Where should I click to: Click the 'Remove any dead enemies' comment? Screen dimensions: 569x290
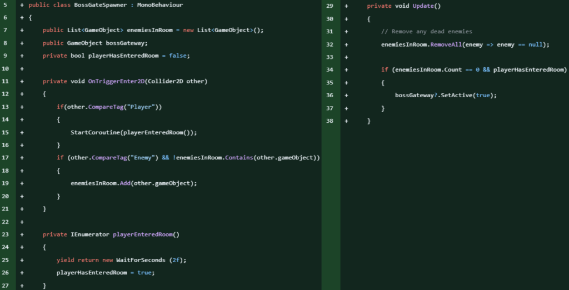[x=427, y=32]
